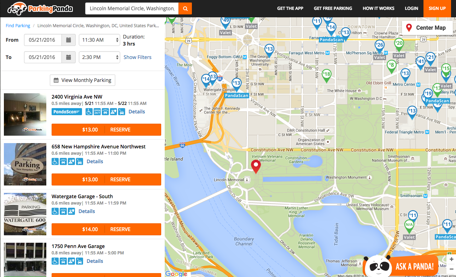Image resolution: width=456 pixels, height=277 pixels.
Task: Open GET THE APP in the top navigation
Action: click(290, 8)
